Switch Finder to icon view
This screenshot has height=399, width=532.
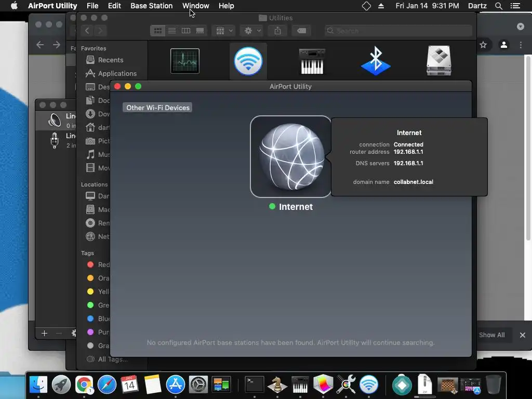[x=158, y=31]
